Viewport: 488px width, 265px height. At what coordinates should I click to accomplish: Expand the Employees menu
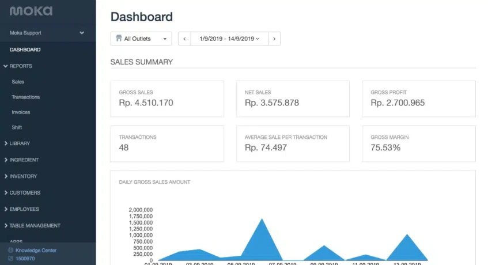(x=25, y=209)
